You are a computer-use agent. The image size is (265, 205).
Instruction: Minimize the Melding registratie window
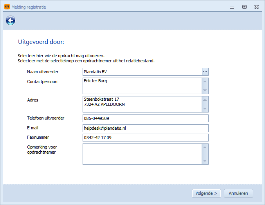tap(232, 7)
